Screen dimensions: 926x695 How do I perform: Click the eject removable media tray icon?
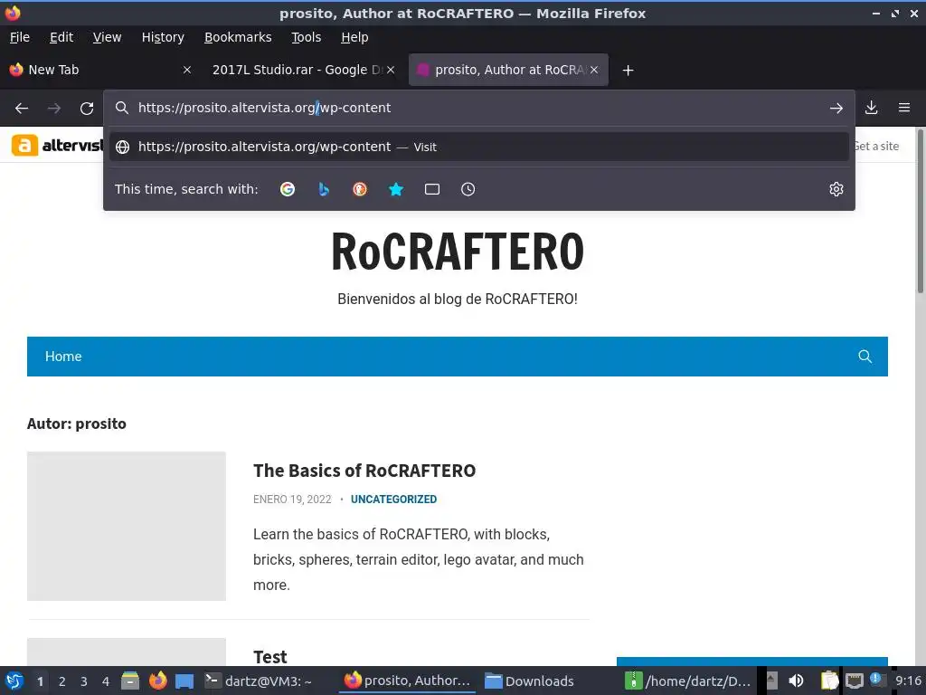(x=771, y=681)
